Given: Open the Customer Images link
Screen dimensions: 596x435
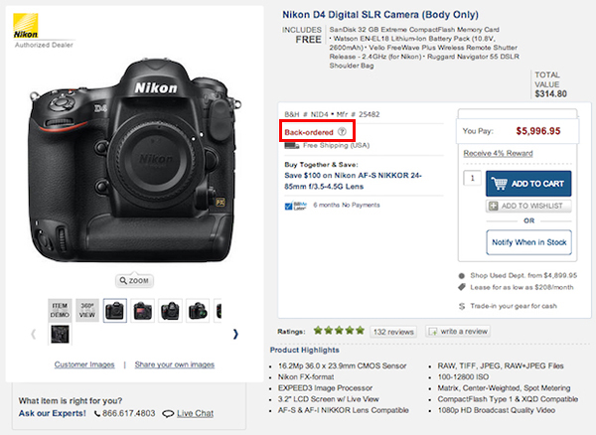Looking at the screenshot, I should (x=84, y=364).
